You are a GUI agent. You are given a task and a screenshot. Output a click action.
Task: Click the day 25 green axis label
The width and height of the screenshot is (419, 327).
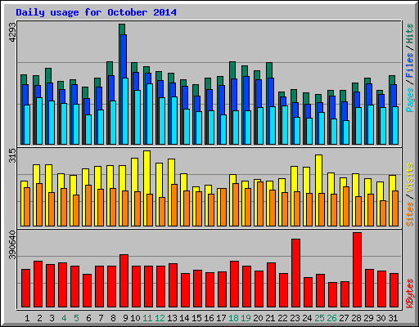click(319, 318)
